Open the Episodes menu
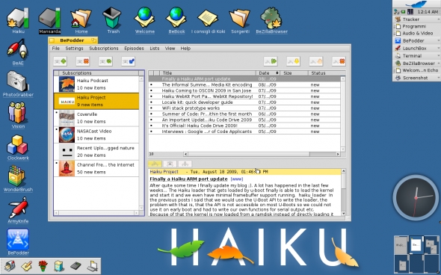 click(134, 49)
